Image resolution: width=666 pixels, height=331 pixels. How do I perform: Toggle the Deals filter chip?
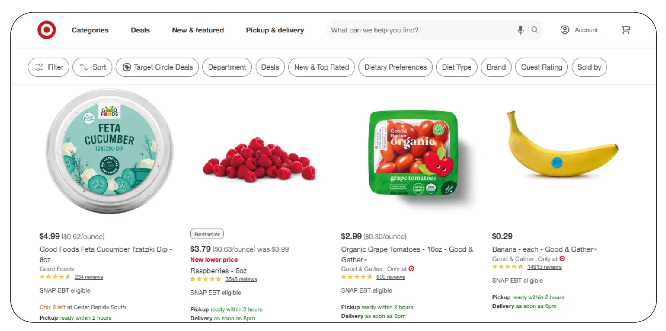270,67
